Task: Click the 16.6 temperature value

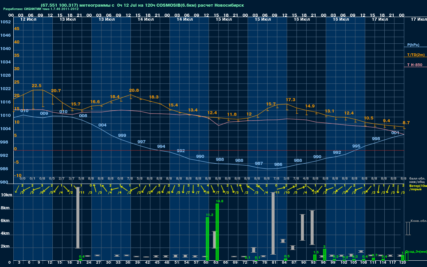Action: pyautogui.click(x=95, y=102)
